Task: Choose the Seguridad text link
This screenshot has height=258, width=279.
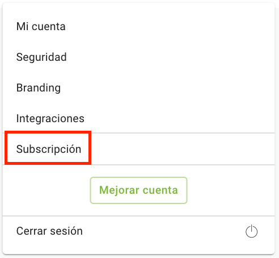Action: [x=41, y=57]
